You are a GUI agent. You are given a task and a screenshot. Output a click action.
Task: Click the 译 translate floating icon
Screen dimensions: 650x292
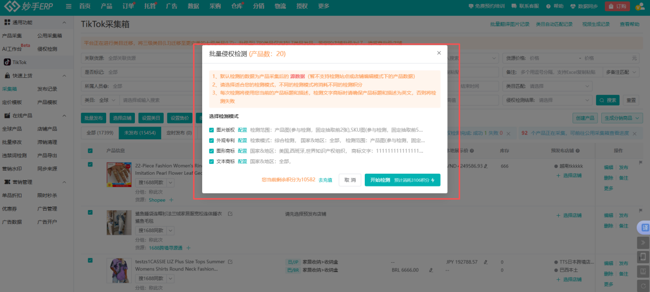(644, 227)
